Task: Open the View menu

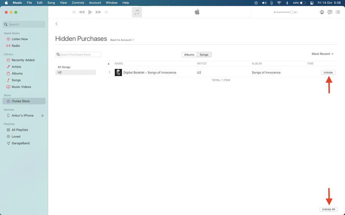Action: click(63, 3)
